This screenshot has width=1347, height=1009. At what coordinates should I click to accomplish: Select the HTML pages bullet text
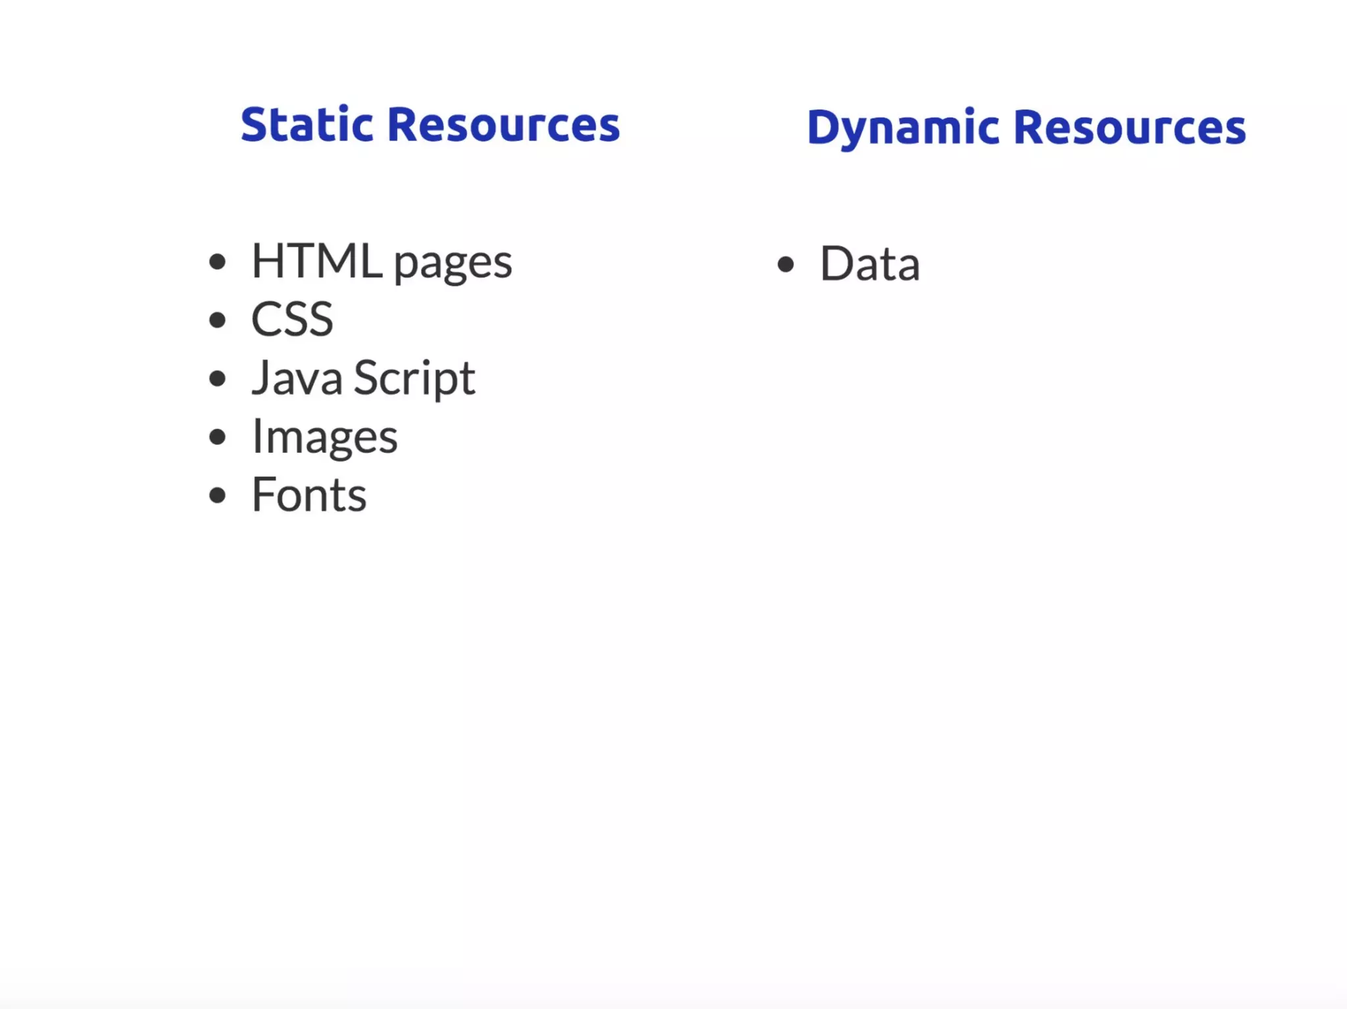coord(381,262)
